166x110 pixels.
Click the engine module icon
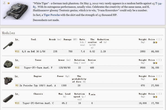tap(8, 81)
